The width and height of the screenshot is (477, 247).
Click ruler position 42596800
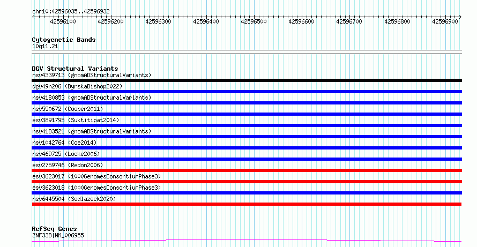point(397,21)
